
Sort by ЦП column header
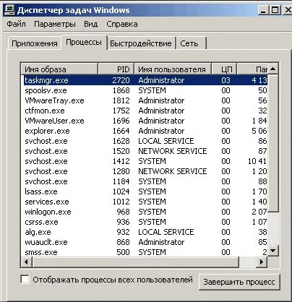tap(224, 69)
